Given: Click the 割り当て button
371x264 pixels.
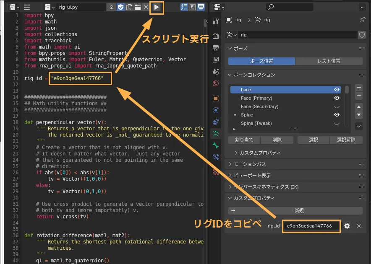Looking at the screenshot, I should pos(244,140).
